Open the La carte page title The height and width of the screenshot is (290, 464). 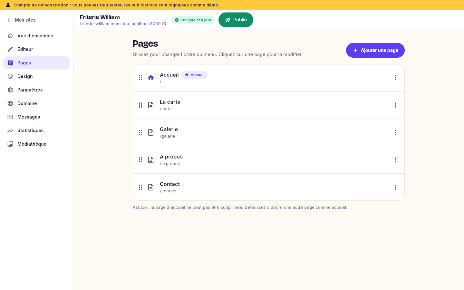170,102
